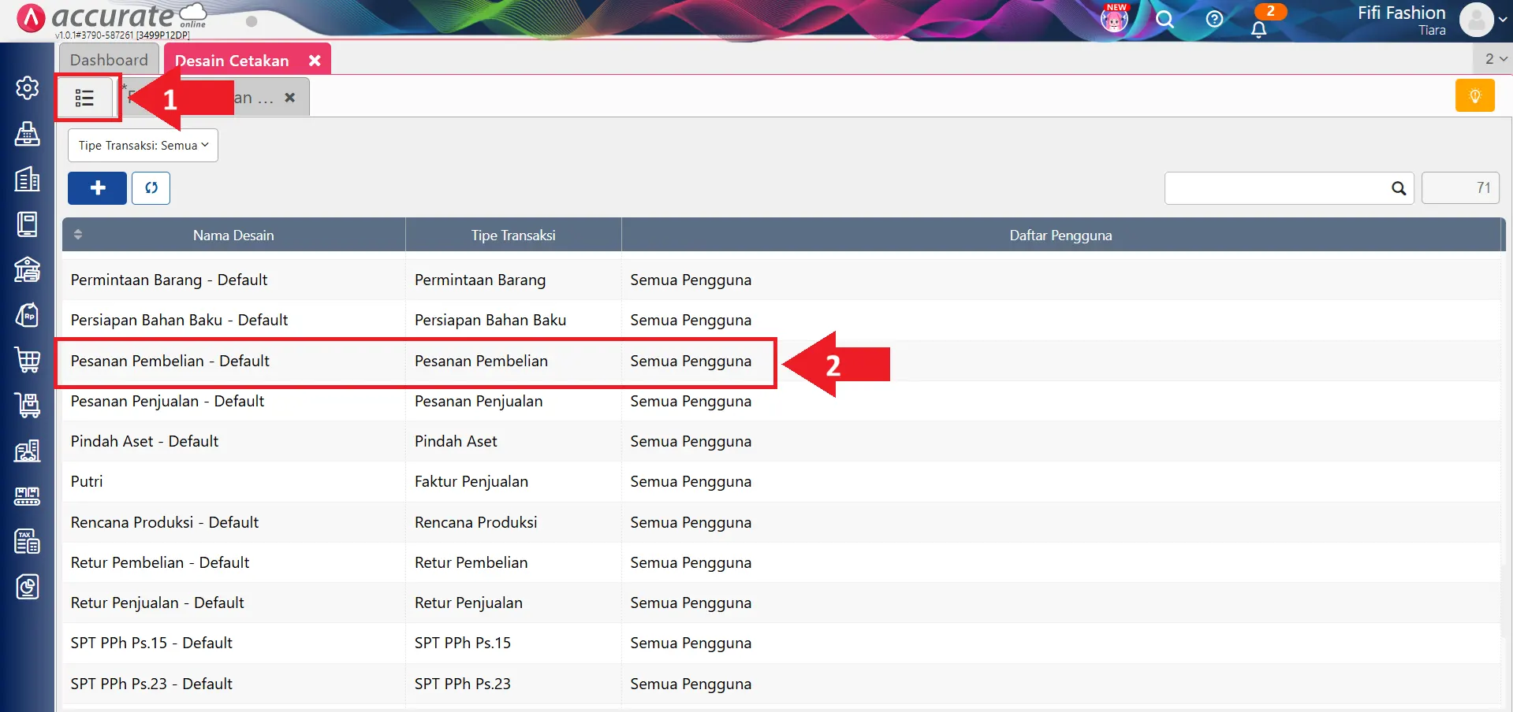Viewport: 1513px width, 712px height.
Task: Click the manufaktur conveyor belt icon
Action: [27, 496]
